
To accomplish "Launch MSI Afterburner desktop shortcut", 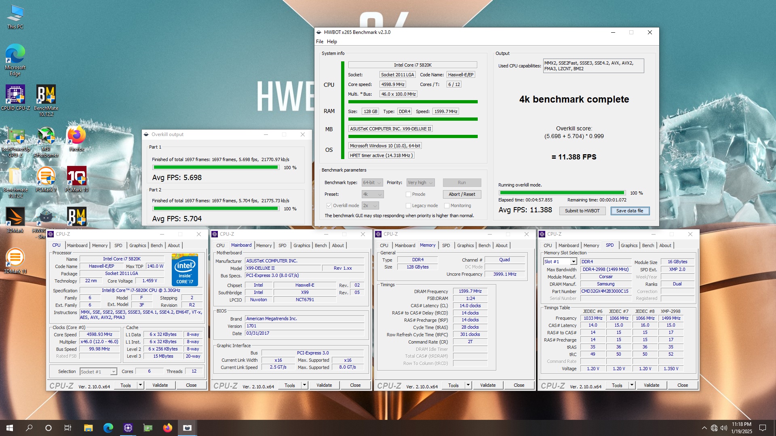I will pos(46,142).
